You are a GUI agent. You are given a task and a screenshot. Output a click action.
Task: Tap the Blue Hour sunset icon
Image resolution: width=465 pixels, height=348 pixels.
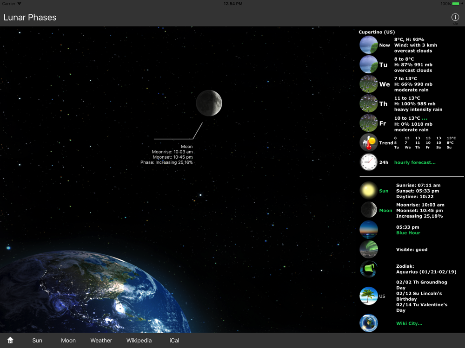(369, 230)
